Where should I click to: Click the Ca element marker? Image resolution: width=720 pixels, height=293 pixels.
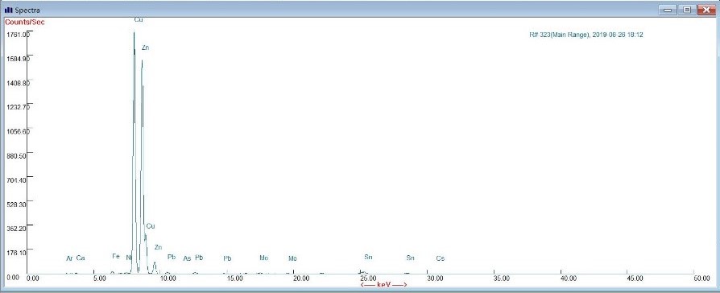[81, 258]
